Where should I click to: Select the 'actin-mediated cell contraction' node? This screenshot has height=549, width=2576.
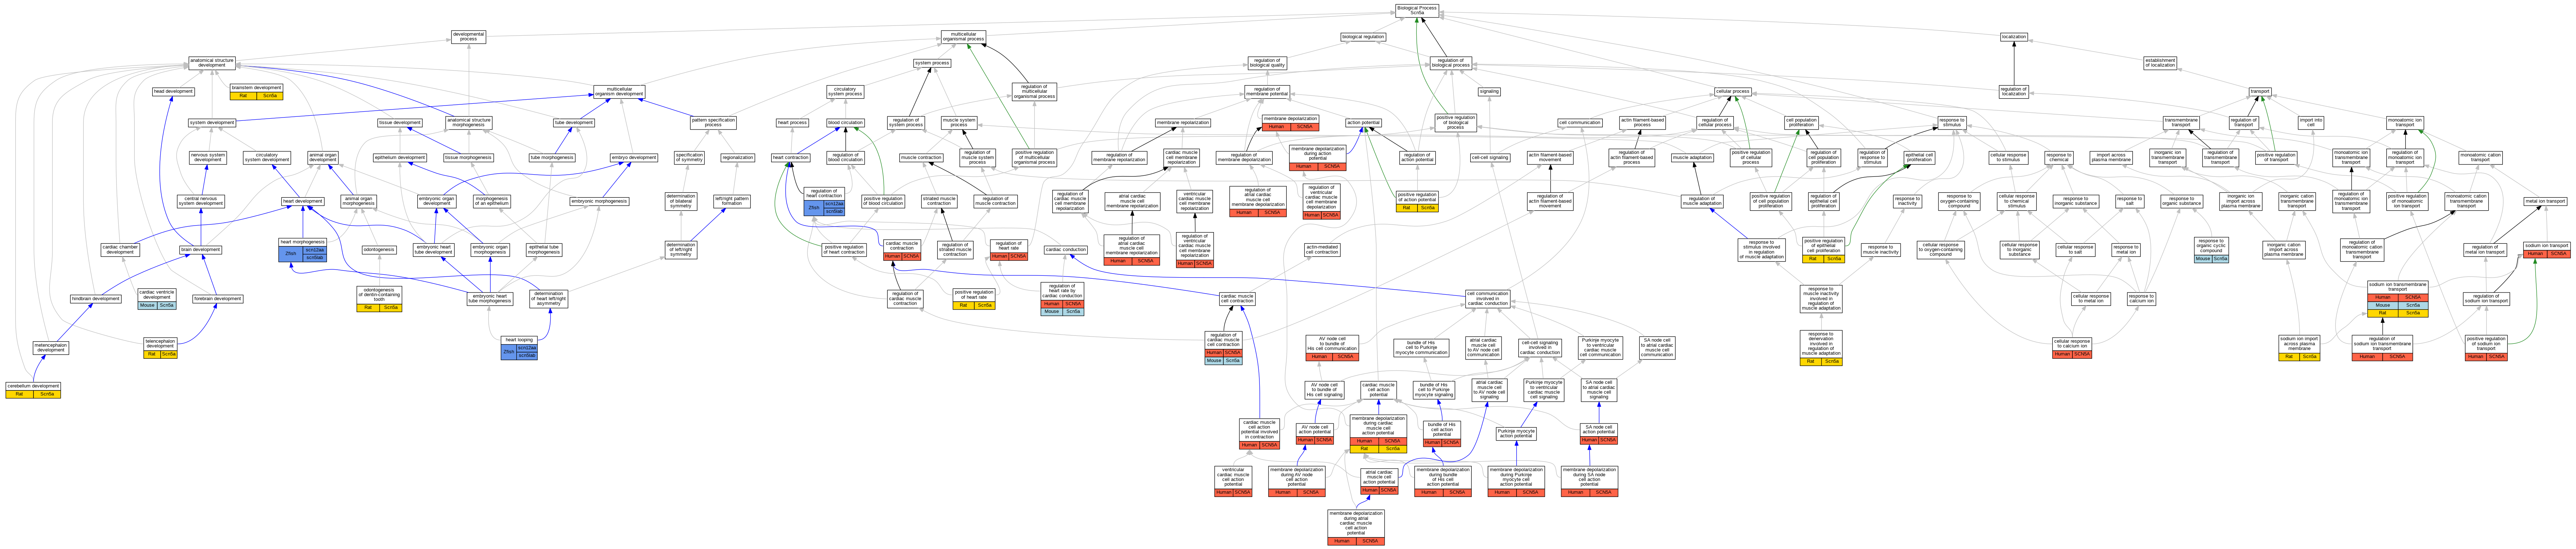coord(1322,250)
